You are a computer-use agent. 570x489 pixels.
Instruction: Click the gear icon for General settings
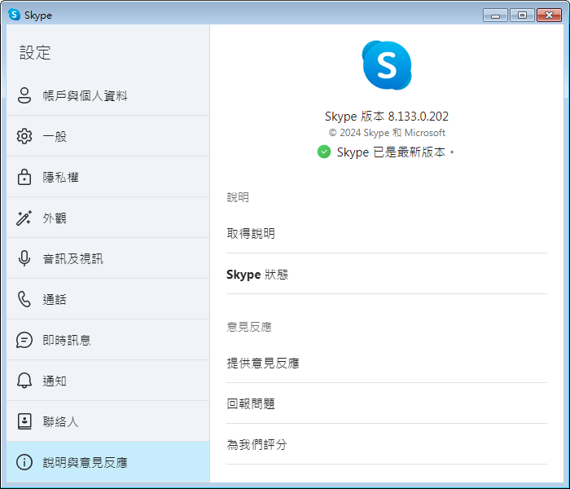[24, 136]
